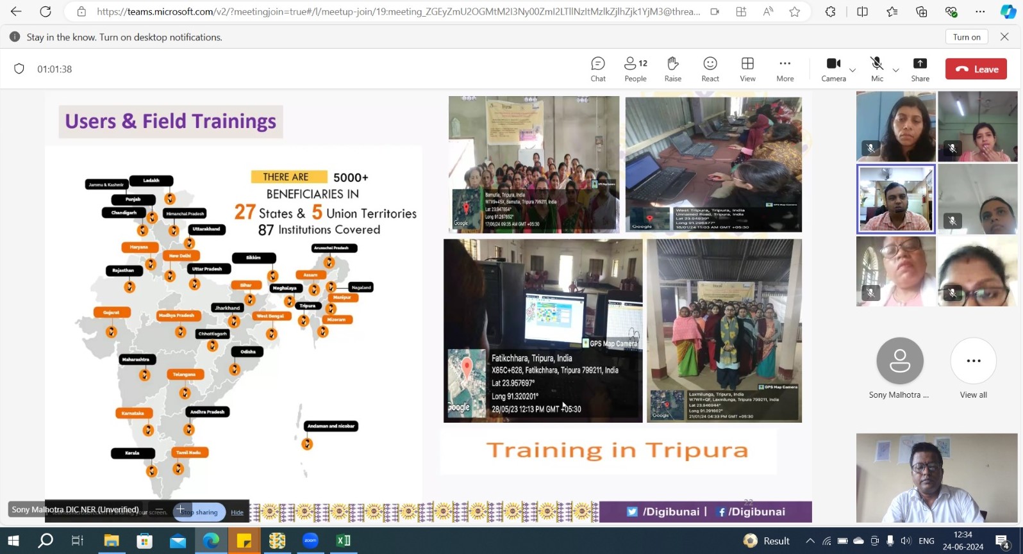This screenshot has height=554, width=1023.
Task: Show hidden system tray icons
Action: click(x=810, y=541)
